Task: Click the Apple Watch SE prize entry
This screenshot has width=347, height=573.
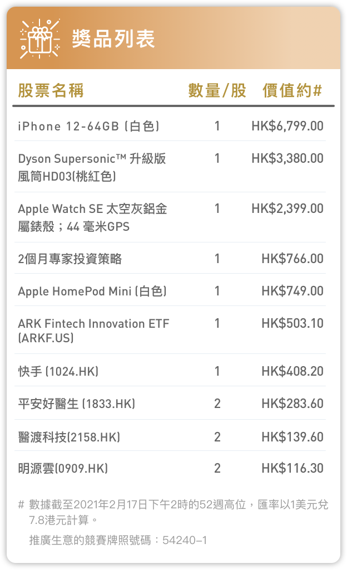Action: (92, 217)
